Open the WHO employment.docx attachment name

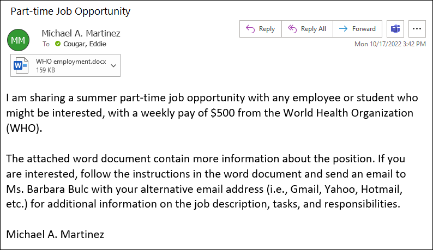(71, 62)
